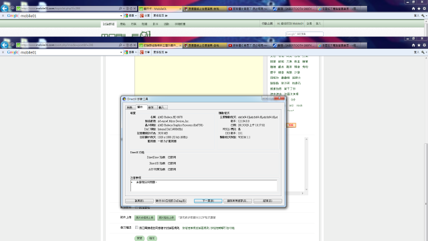Image resolution: width=428 pixels, height=241 pixels.
Task: Click the WDDM 1.1 driver model value
Action: 244,137
